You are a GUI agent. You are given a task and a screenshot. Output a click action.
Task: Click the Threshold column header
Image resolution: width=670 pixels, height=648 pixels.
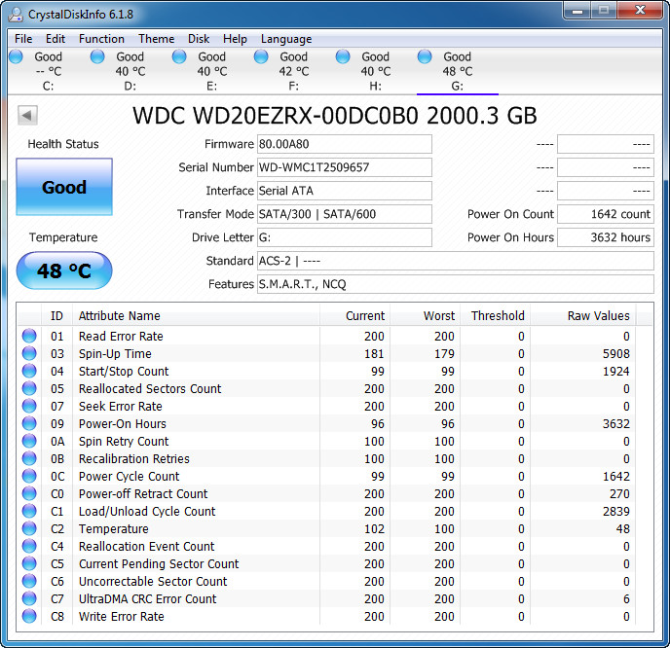point(495,316)
